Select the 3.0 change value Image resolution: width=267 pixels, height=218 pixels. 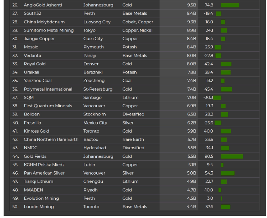point(210,199)
